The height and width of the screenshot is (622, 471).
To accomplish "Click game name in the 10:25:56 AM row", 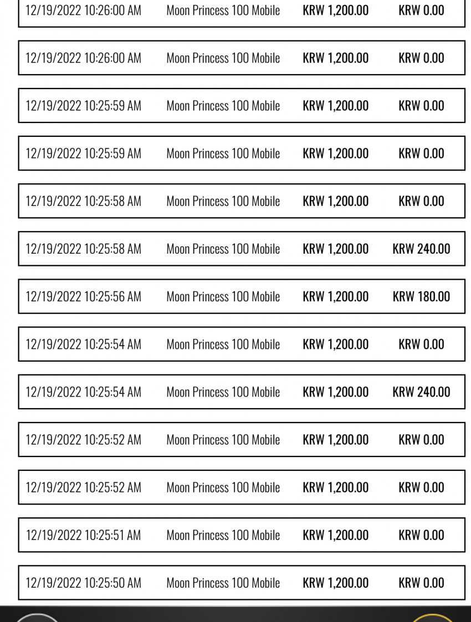I will pyautogui.click(x=223, y=296).
